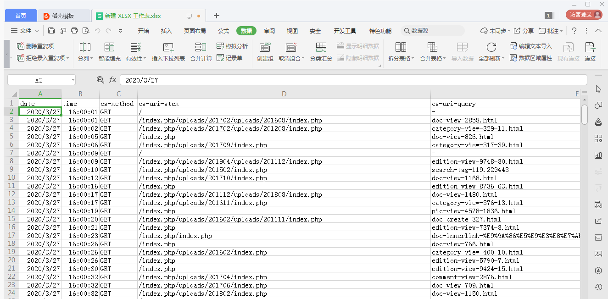Switch to the 开始 Home ribbon tab
The image size is (608, 299).
(x=144, y=31)
